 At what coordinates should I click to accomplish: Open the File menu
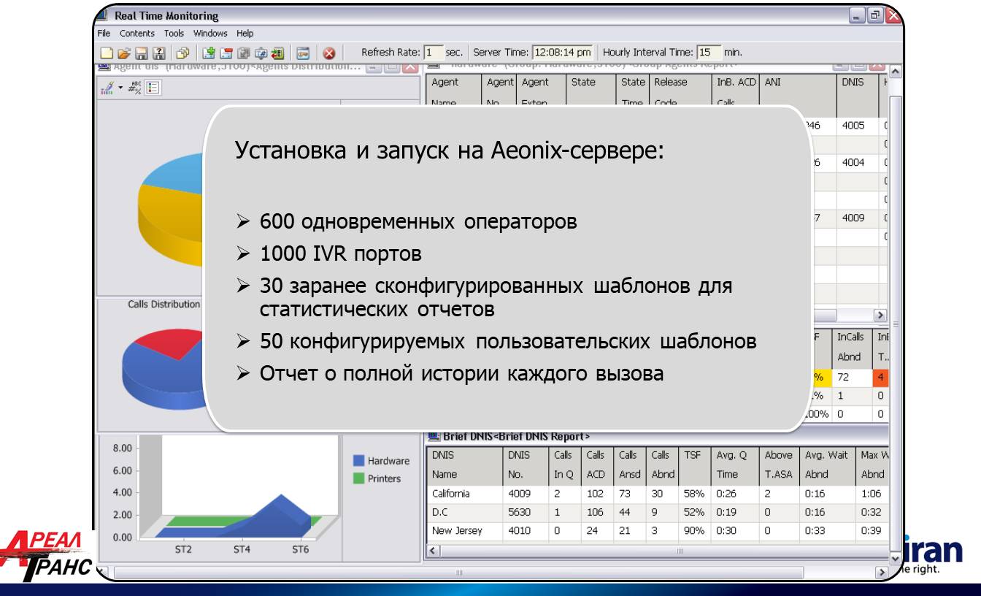click(104, 33)
